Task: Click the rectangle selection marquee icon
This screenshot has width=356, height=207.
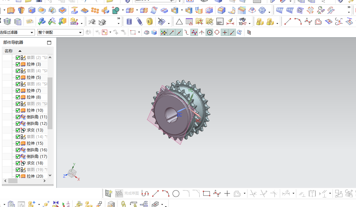Action: (x=133, y=32)
